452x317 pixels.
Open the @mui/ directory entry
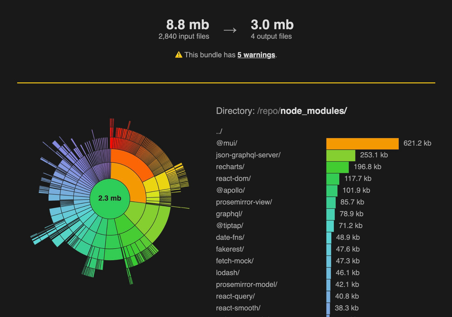click(226, 143)
